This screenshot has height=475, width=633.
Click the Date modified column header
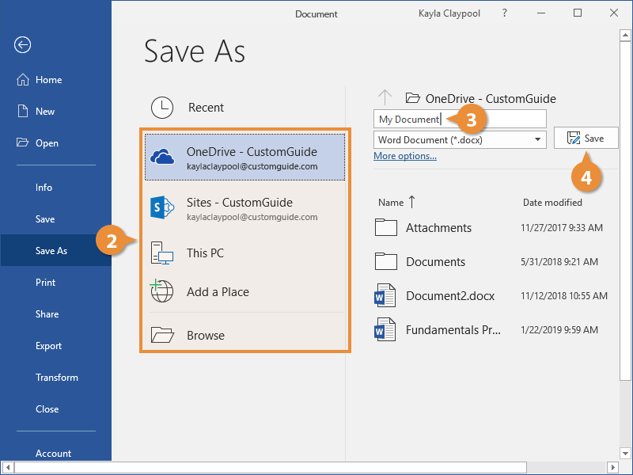click(x=552, y=203)
